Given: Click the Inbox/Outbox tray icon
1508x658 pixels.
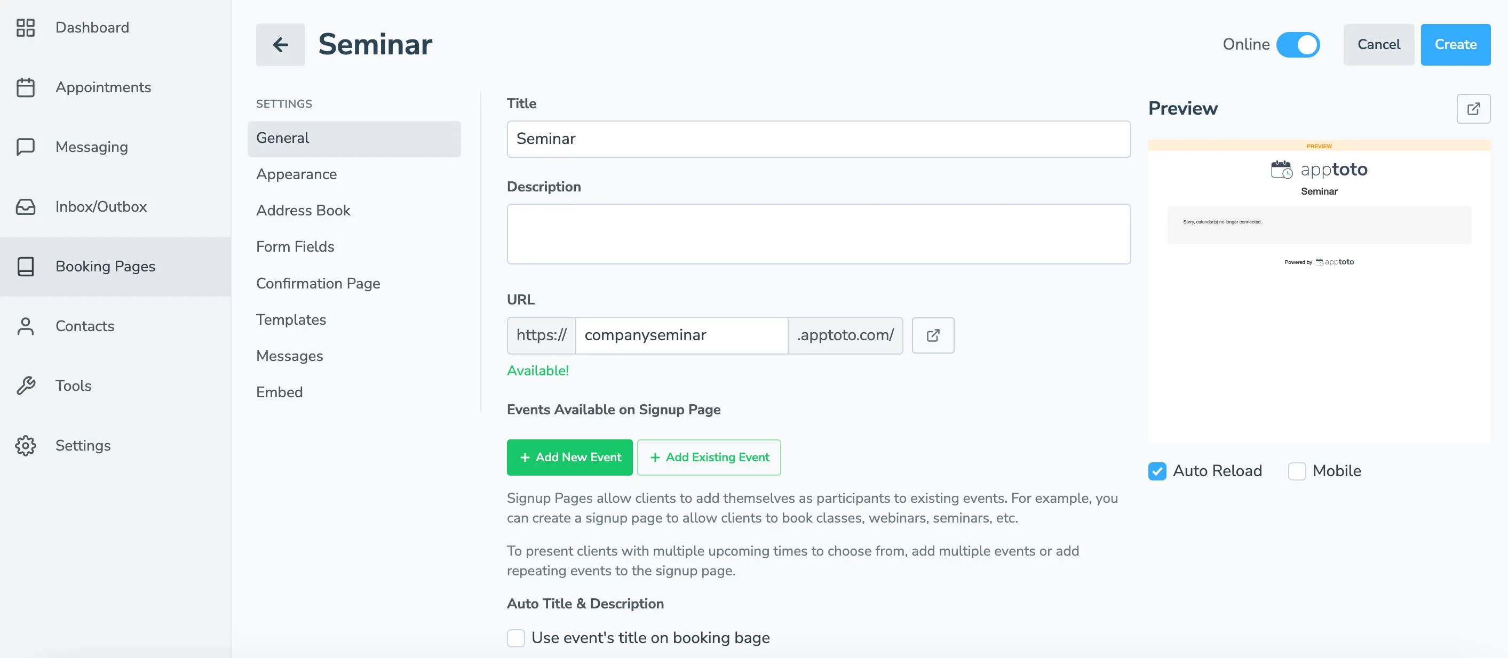Looking at the screenshot, I should click(x=26, y=206).
